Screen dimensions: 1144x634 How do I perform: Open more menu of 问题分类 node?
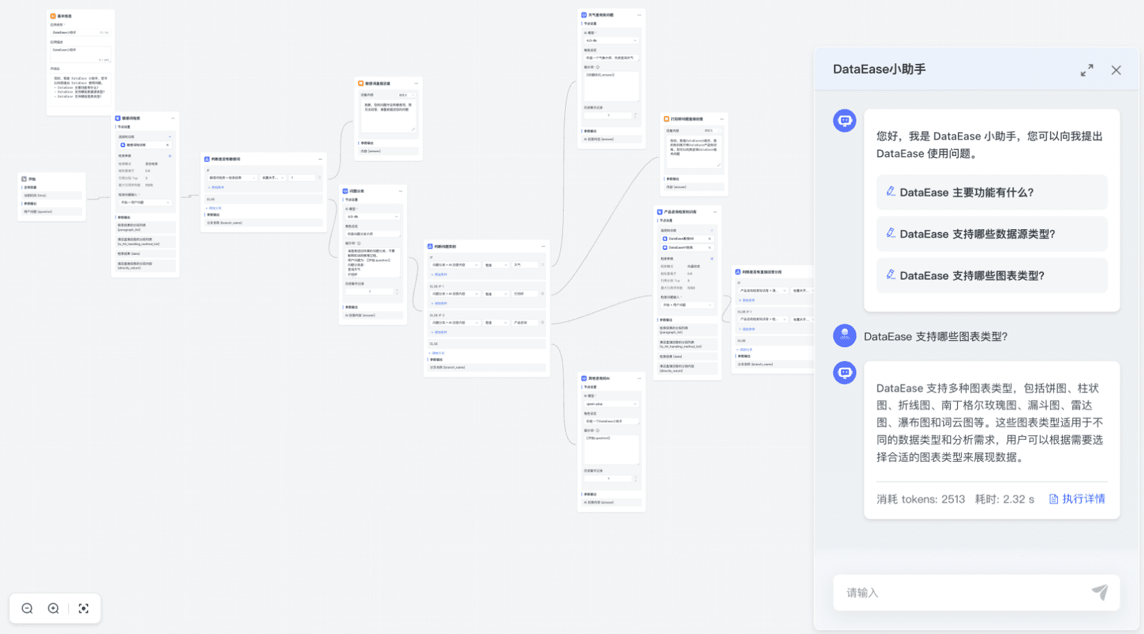click(x=400, y=191)
